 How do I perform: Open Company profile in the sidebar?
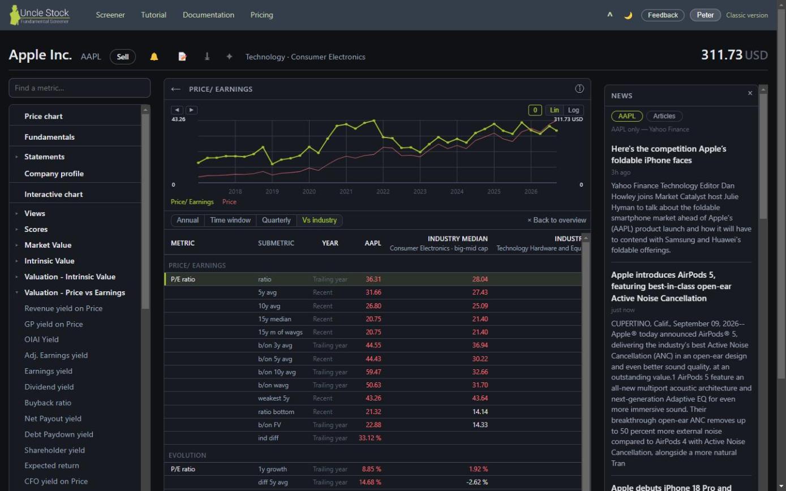[x=54, y=174]
